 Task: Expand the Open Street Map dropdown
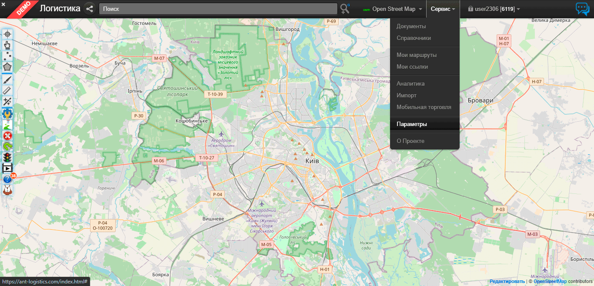click(393, 9)
